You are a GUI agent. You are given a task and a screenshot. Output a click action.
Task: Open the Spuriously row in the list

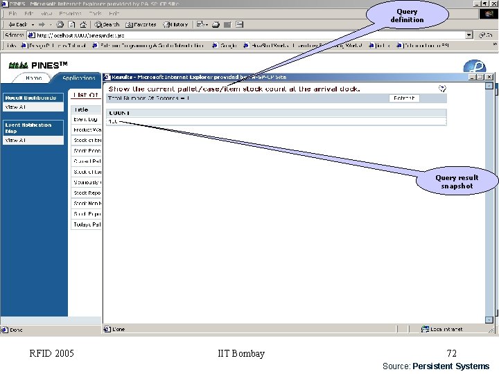point(86,182)
